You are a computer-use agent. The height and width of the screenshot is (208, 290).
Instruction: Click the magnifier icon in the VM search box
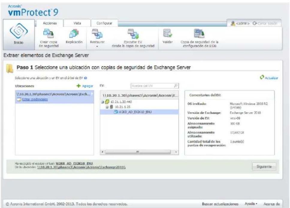[x=176, y=86]
